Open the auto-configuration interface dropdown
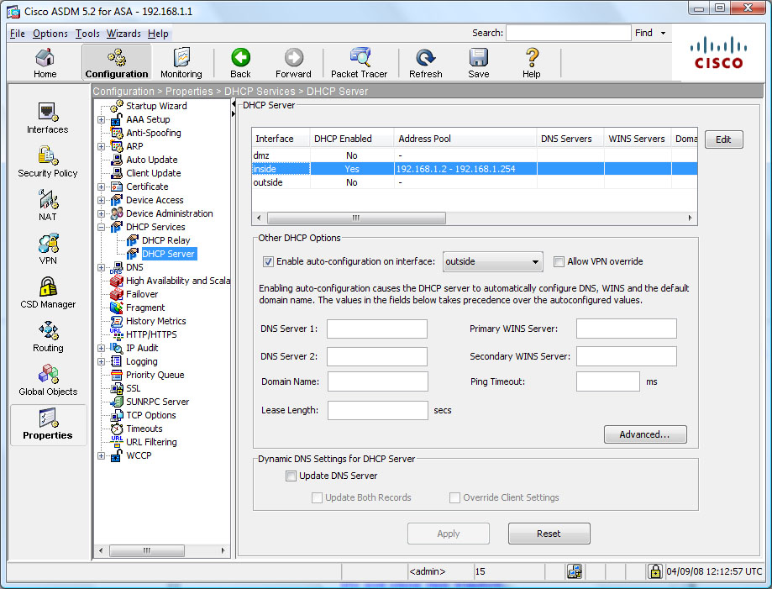This screenshot has height=589, width=772. pos(493,261)
